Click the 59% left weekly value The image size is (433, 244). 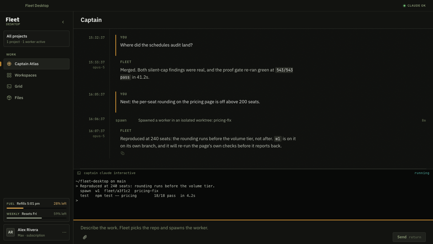point(60,214)
